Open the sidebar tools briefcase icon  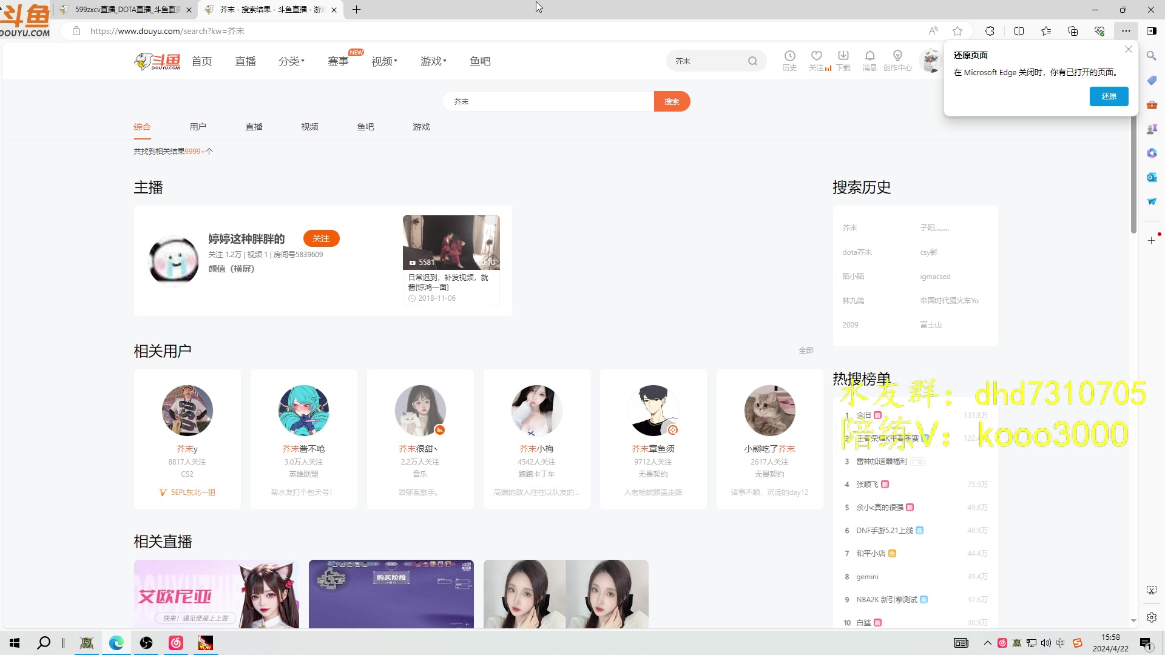1152,104
